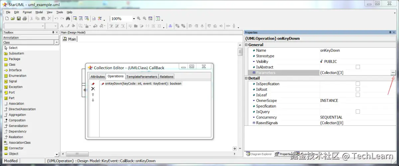Click the Save toolbar icon

click(x=19, y=19)
